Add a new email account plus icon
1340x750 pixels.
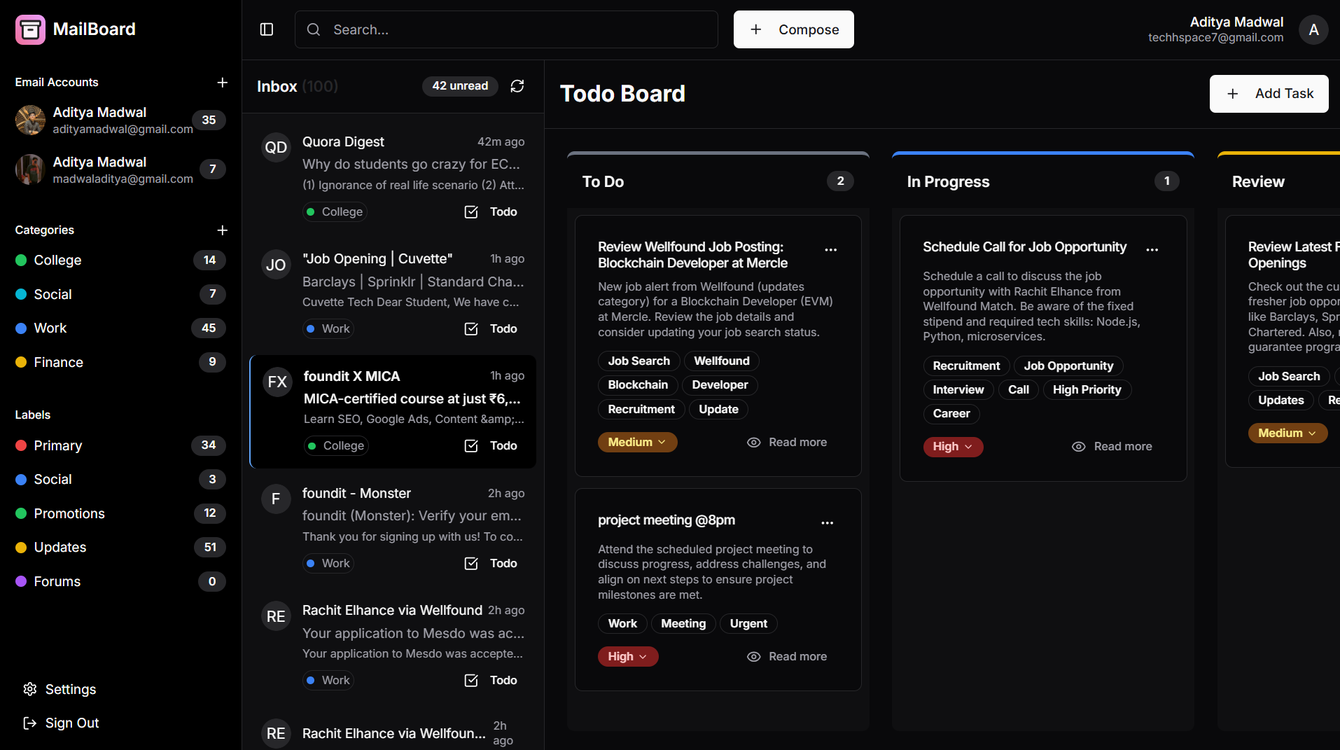pos(222,83)
